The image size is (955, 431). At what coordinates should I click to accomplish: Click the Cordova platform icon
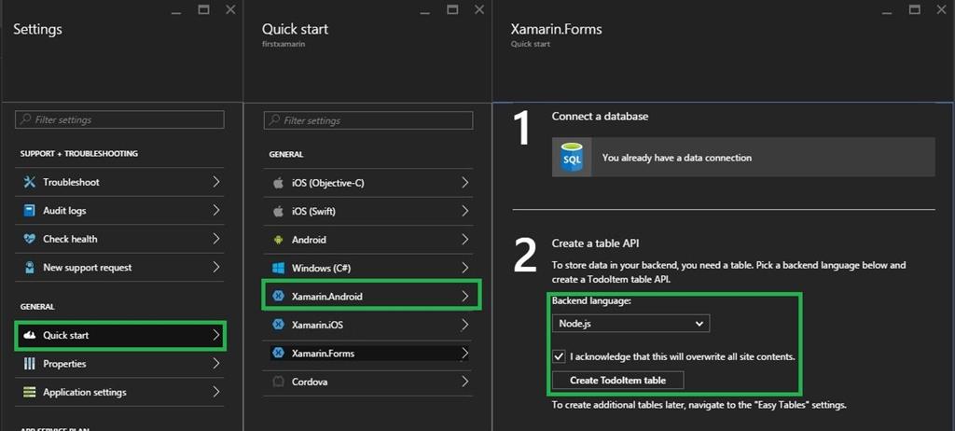(277, 382)
